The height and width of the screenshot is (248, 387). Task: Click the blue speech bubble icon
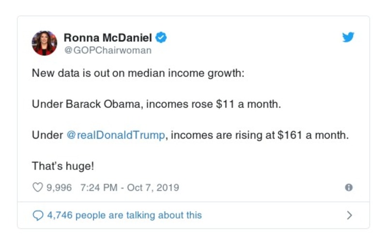37,215
